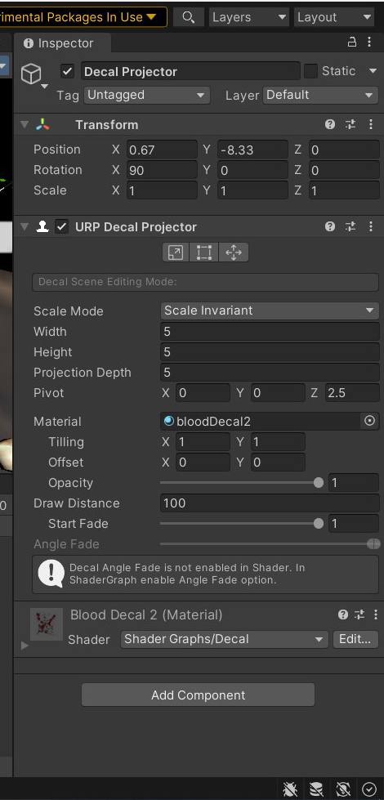Open URP Decal Projector preset settings icon

click(351, 226)
